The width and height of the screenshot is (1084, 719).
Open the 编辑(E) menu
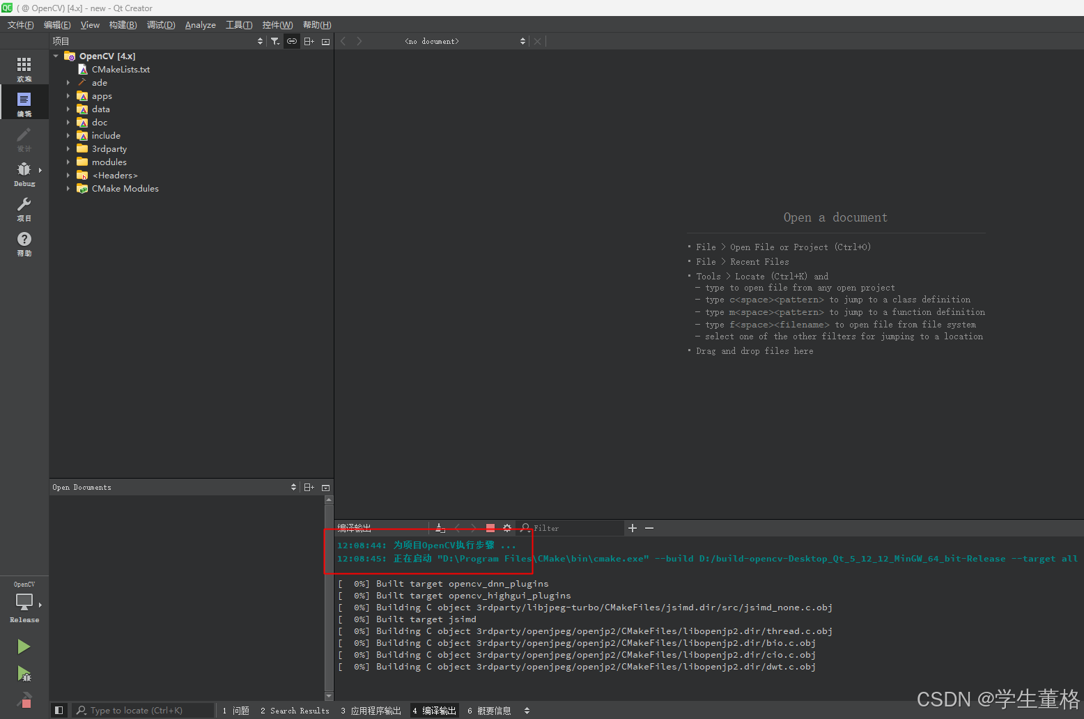(57, 25)
